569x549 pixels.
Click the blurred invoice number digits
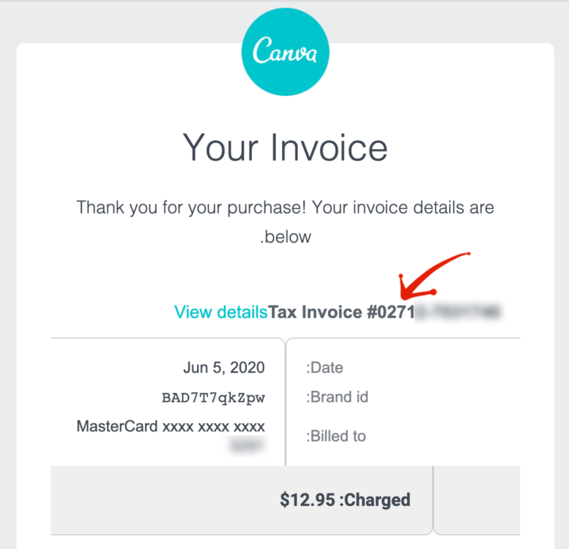(458, 313)
